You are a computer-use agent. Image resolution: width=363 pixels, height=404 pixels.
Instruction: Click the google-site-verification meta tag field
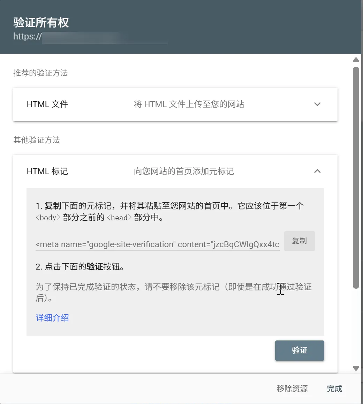[157, 244]
